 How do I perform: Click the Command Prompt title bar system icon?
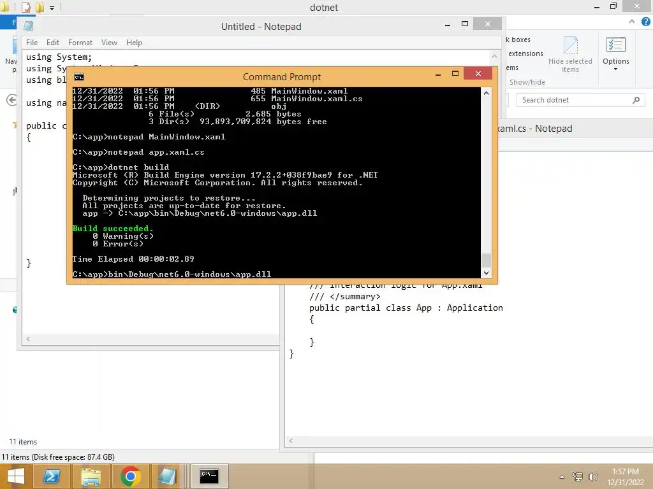[78, 77]
